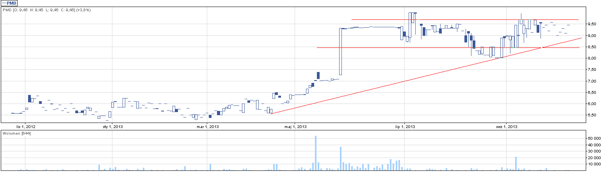601x172 pixels.
Task: Click the 5,50 price axis label
Action: point(592,115)
